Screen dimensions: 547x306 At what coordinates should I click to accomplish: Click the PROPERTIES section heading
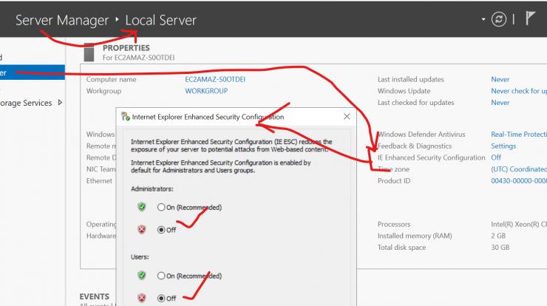[126, 48]
